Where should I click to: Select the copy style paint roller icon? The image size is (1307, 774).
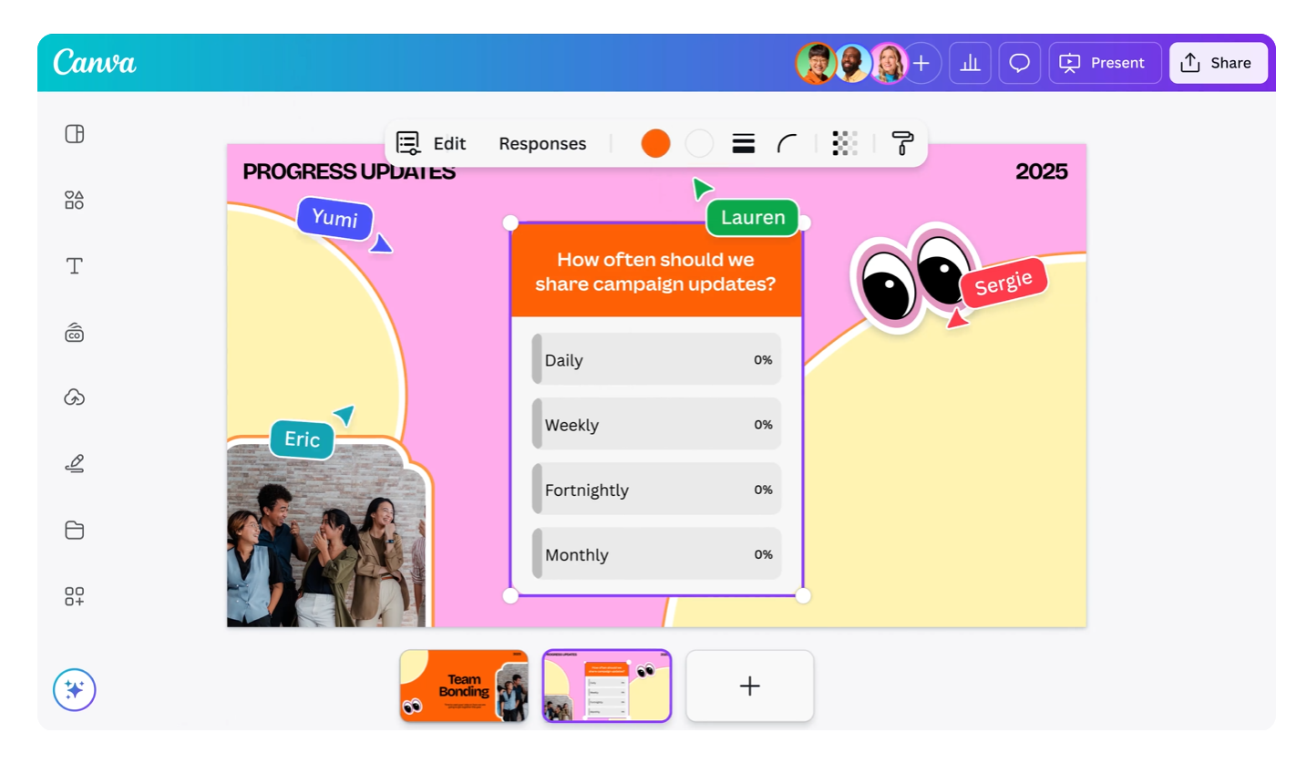click(x=902, y=143)
